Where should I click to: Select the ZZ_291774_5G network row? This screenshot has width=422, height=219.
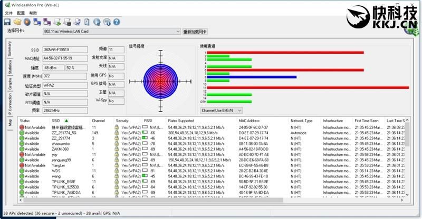[213, 133]
